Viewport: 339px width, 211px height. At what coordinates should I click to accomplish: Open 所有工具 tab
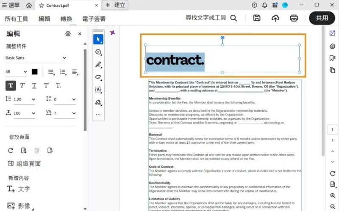(x=17, y=19)
